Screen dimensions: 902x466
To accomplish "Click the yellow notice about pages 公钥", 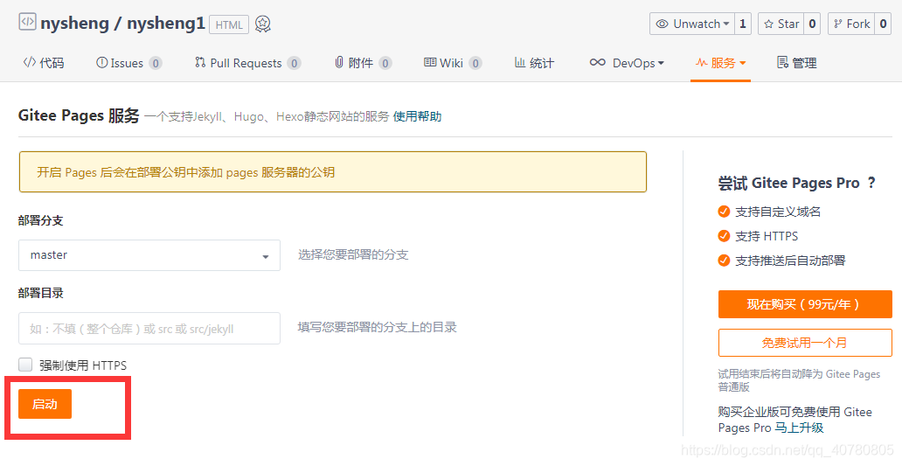I will pos(333,172).
